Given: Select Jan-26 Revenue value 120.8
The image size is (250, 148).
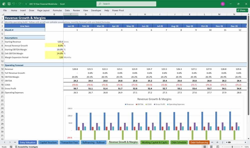Looking at the screenshot, I should pos(71,69).
